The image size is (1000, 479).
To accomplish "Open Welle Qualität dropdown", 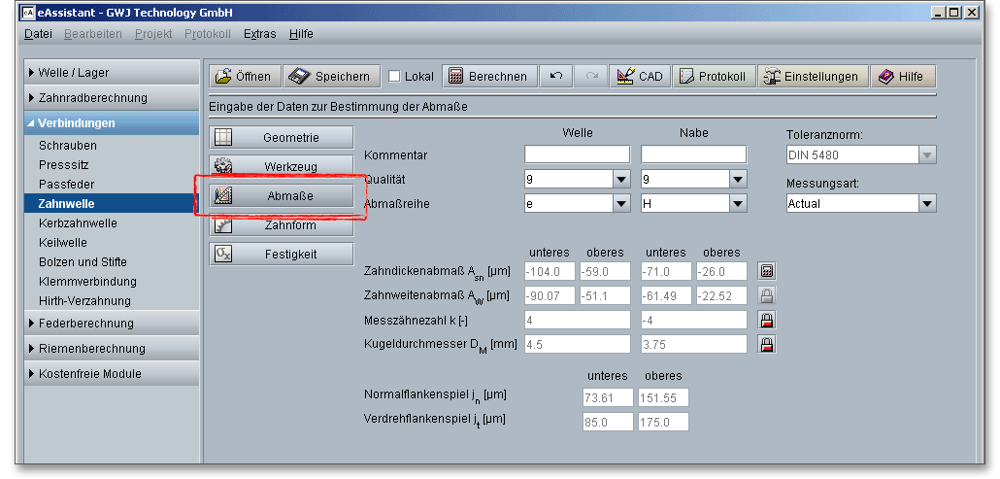I will coord(620,180).
